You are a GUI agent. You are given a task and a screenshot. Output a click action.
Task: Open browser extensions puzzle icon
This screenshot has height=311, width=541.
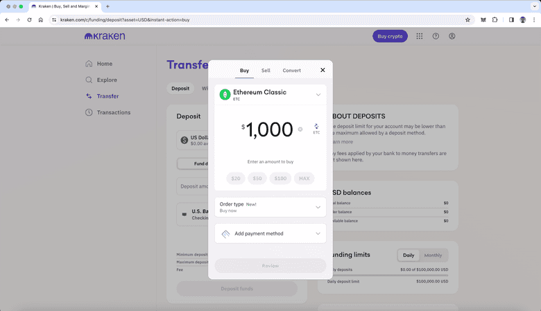495,20
